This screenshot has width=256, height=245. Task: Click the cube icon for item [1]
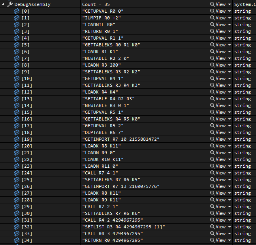pos(17,18)
